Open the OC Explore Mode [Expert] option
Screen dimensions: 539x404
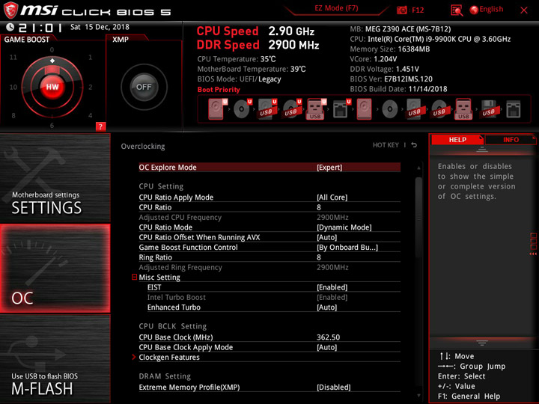coord(269,168)
